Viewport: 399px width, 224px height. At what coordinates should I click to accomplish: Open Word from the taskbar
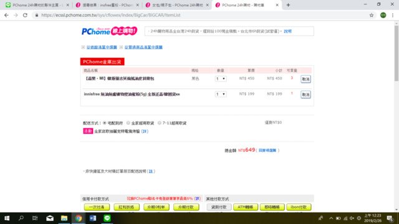(x=93, y=218)
